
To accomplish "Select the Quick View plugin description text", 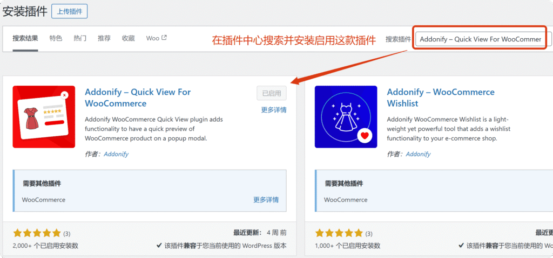I will pyautogui.click(x=154, y=129).
